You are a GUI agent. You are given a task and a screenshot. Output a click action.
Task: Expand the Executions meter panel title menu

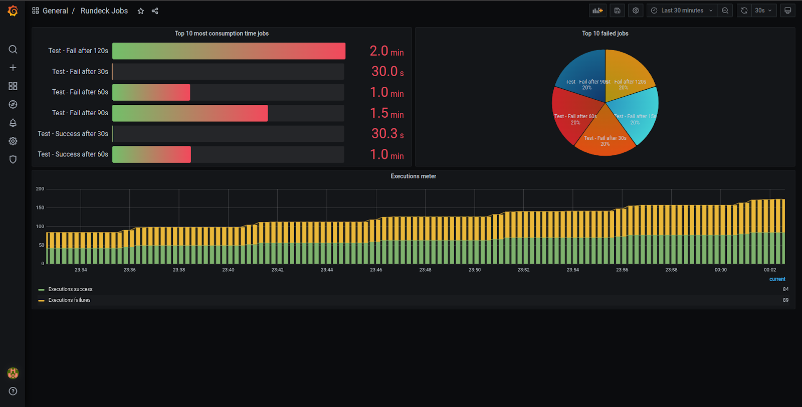click(x=413, y=176)
